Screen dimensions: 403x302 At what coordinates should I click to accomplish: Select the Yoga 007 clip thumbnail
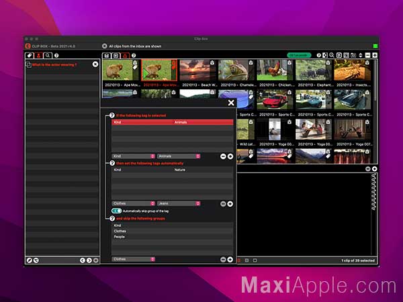tap(353, 129)
